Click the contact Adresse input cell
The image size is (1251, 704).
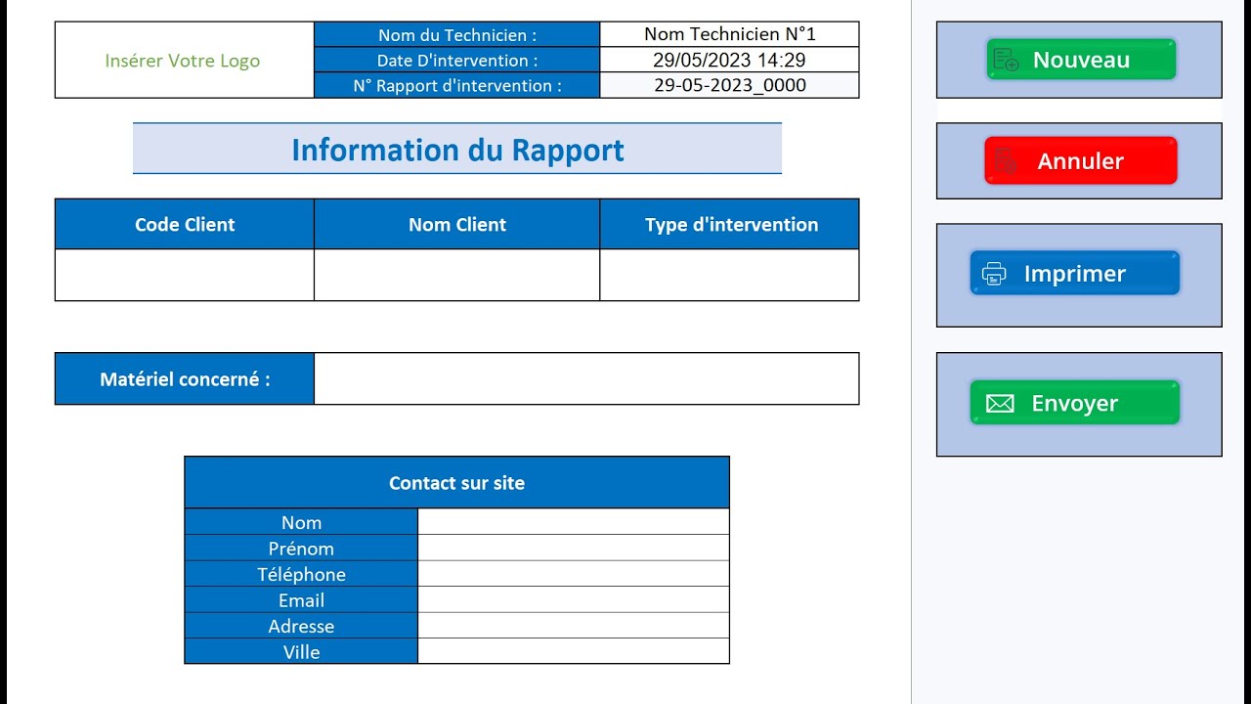(573, 626)
